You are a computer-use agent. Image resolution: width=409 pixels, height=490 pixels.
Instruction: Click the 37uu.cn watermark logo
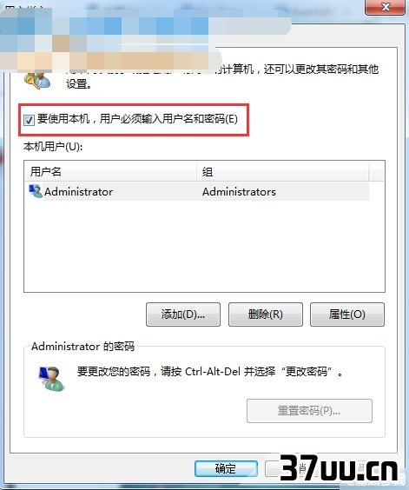click(339, 467)
